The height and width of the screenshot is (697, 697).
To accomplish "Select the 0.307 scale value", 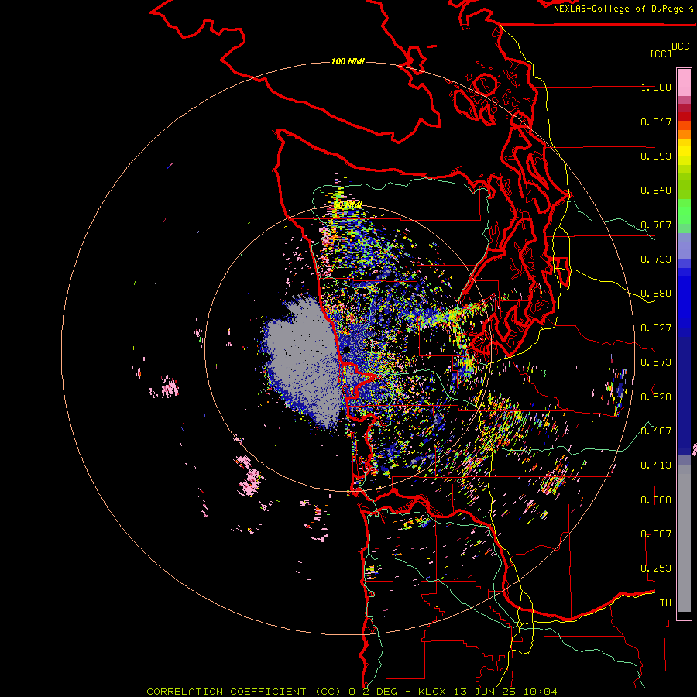I will [x=656, y=534].
